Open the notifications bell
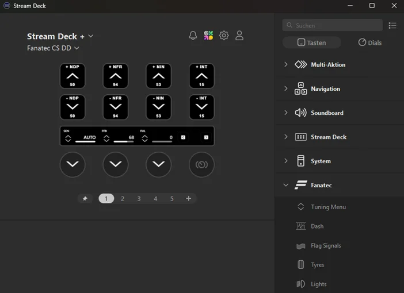 (x=193, y=36)
